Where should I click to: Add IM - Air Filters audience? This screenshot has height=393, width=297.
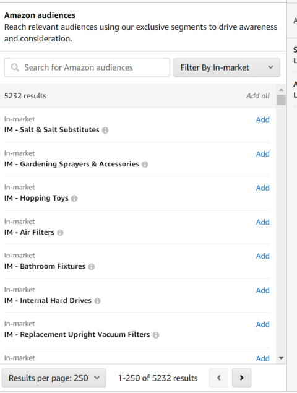[x=263, y=222]
